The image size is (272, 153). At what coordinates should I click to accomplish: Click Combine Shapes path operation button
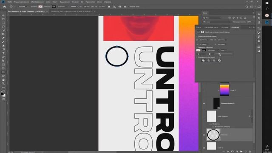coord(203,60)
